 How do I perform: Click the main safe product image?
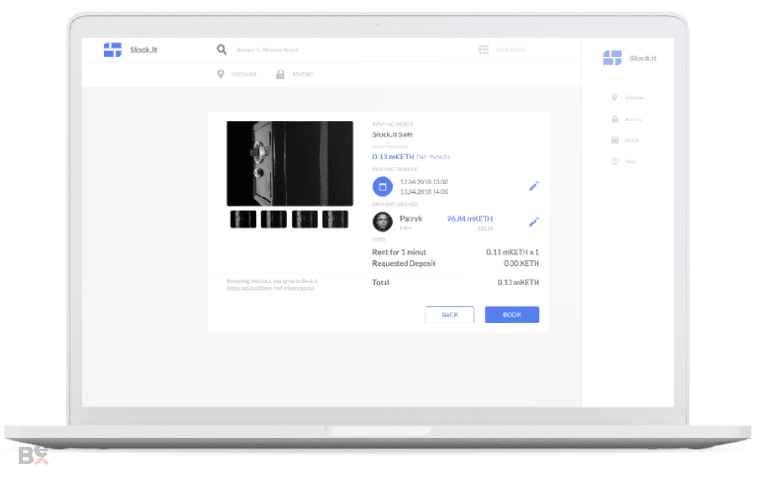290,163
